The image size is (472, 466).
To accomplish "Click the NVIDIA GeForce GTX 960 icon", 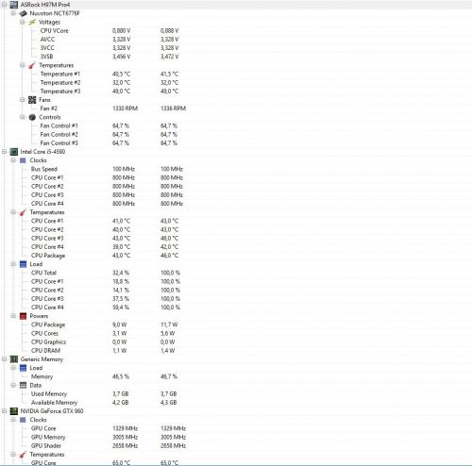I will [x=14, y=411].
